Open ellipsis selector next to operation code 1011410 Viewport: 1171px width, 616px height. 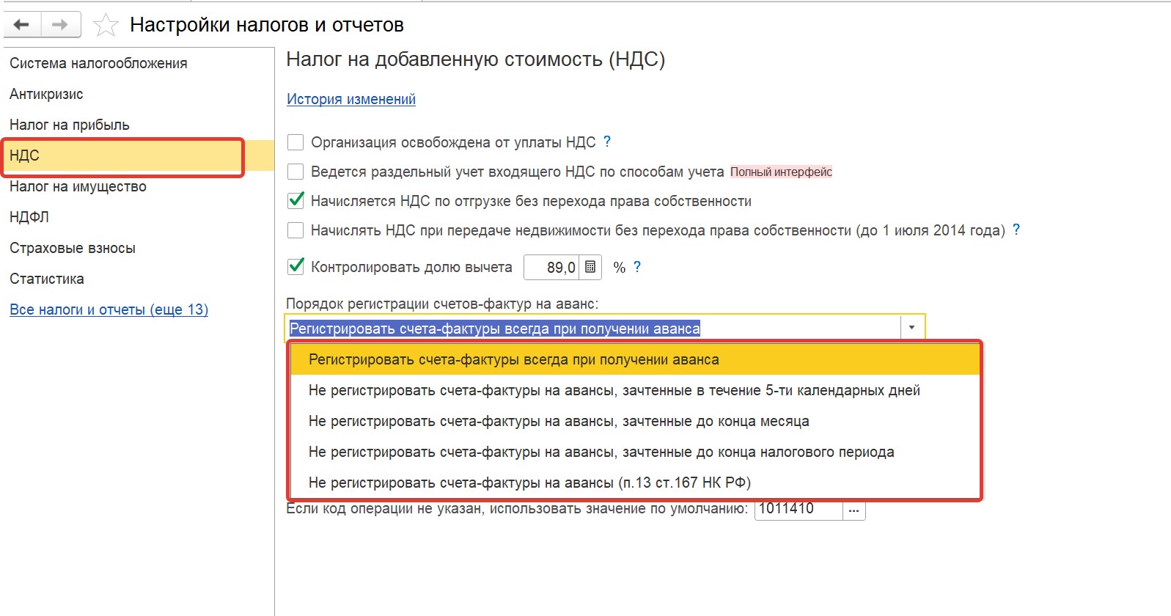click(x=854, y=509)
